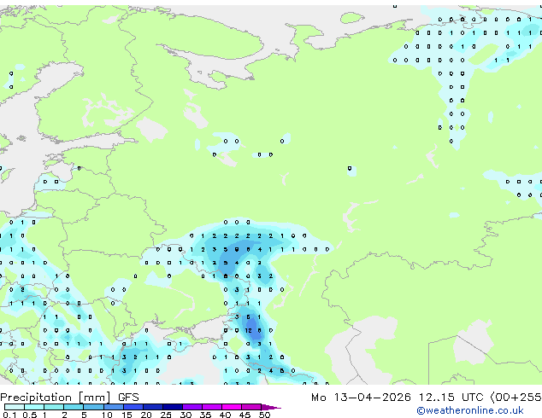This screenshot has height=418, width=542.
Task: Click the date text 'Mo 13-04-2026'
Action: tap(362, 398)
